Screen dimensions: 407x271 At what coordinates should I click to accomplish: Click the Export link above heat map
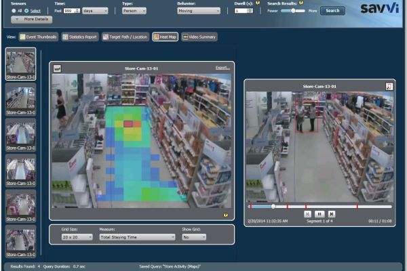[x=222, y=68]
